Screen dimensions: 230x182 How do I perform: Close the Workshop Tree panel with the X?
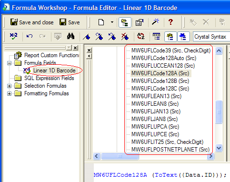pyautogui.click(x=75, y=48)
